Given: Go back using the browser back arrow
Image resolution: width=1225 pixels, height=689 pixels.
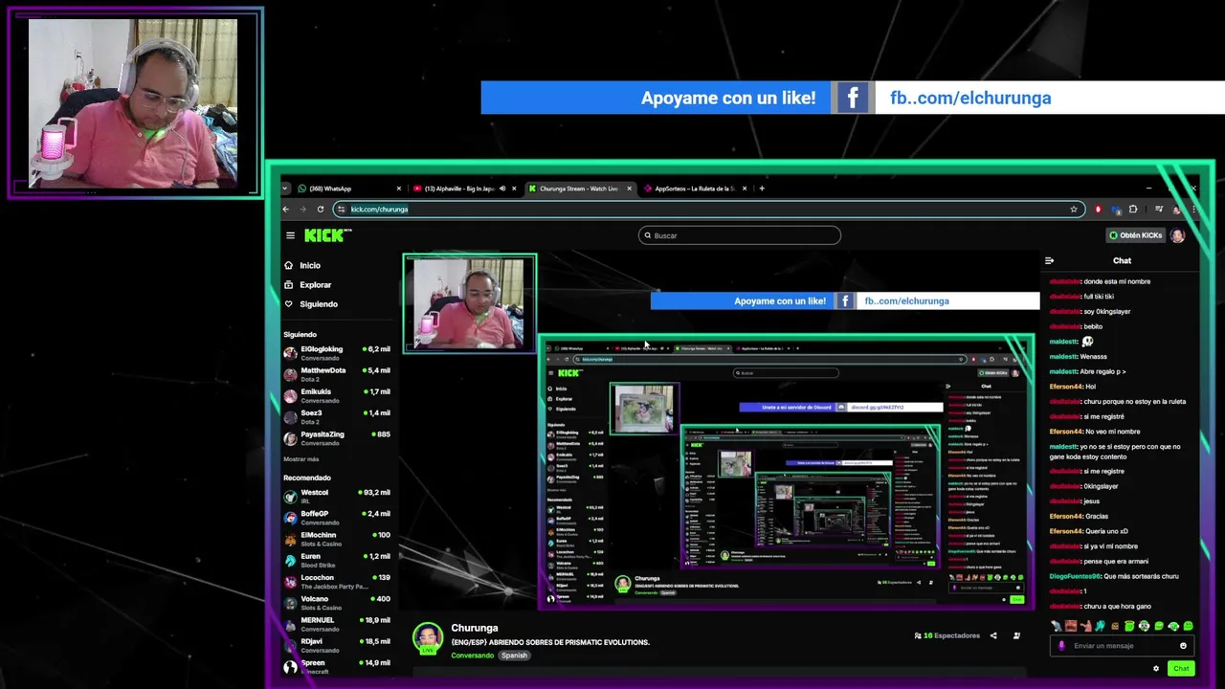Looking at the screenshot, I should click(285, 209).
